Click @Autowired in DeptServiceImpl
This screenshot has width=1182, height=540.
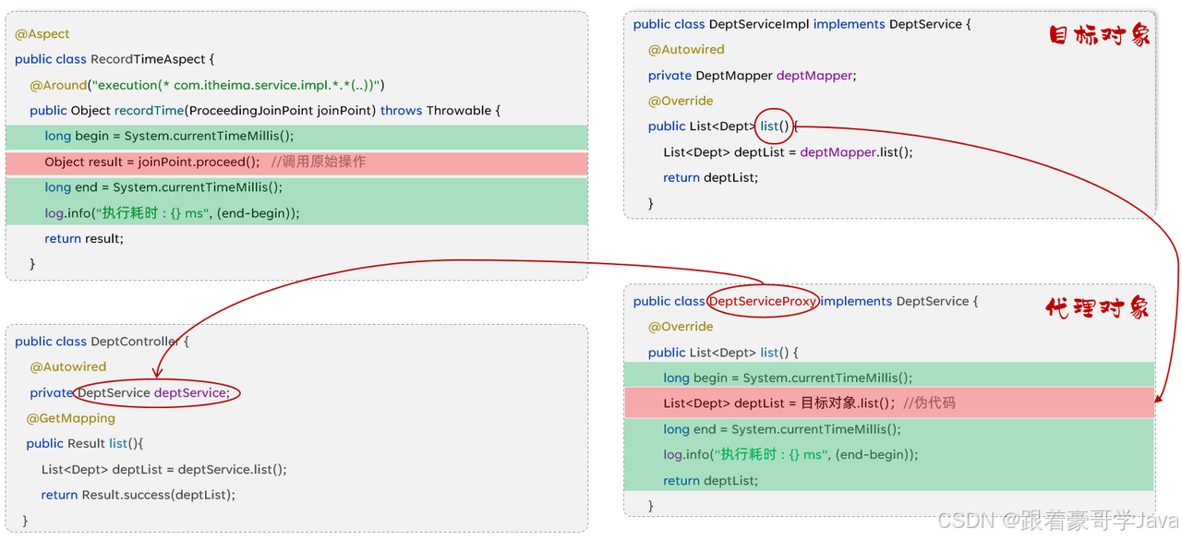tap(686, 50)
